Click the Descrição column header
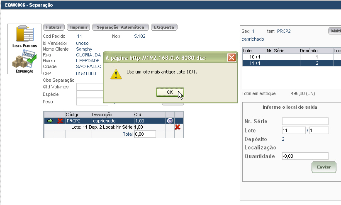Screen dimensions: 341x205 pyautogui.click(x=102, y=115)
